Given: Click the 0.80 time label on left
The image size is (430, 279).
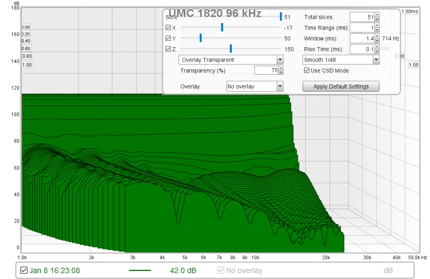Looking at the screenshot, I should click(x=27, y=56).
